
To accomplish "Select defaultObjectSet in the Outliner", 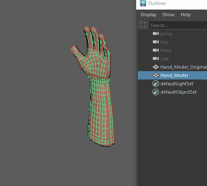I will 172,92.
